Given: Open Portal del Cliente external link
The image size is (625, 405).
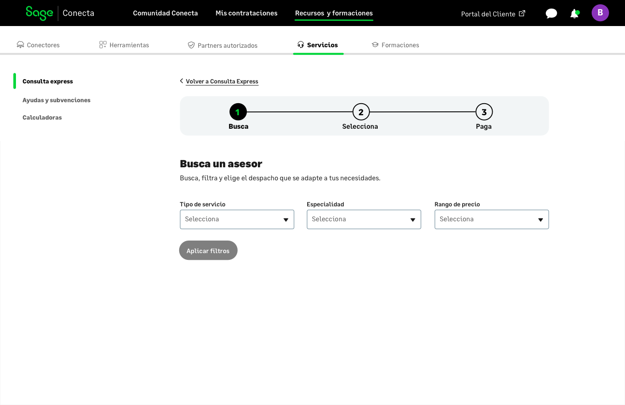Looking at the screenshot, I should click(493, 14).
